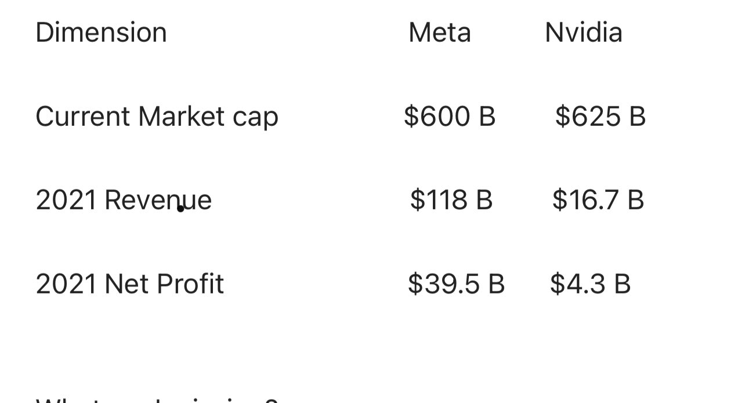Click 2021 in the Net Profit label
This screenshot has width=745, height=403.
(66, 284)
